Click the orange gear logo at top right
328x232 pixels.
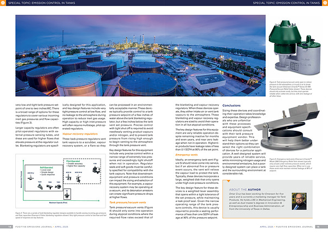(x=325, y=3)
